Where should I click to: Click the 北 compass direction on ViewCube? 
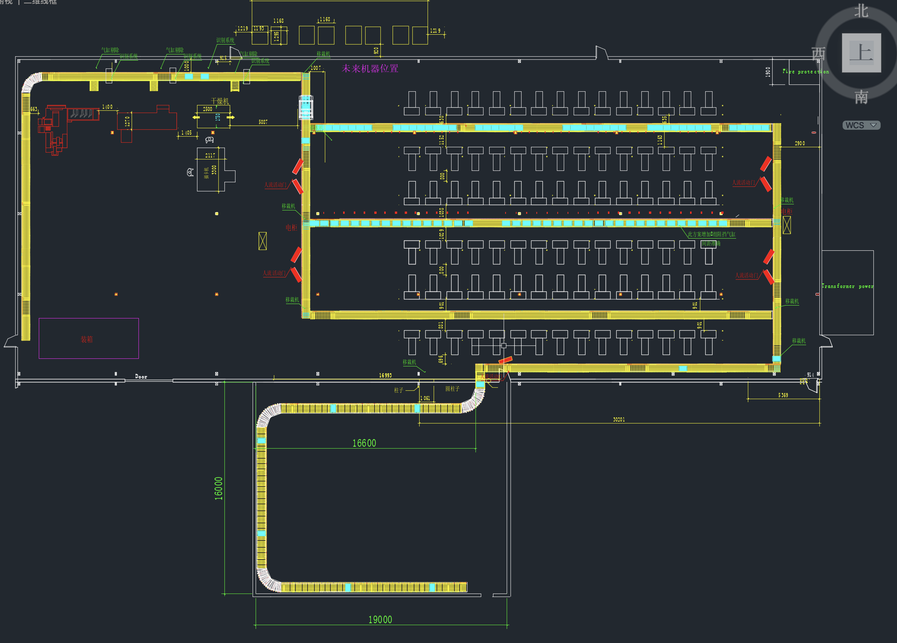[861, 11]
